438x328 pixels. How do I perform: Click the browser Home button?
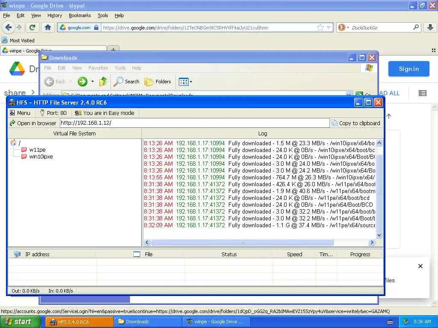[48, 27]
